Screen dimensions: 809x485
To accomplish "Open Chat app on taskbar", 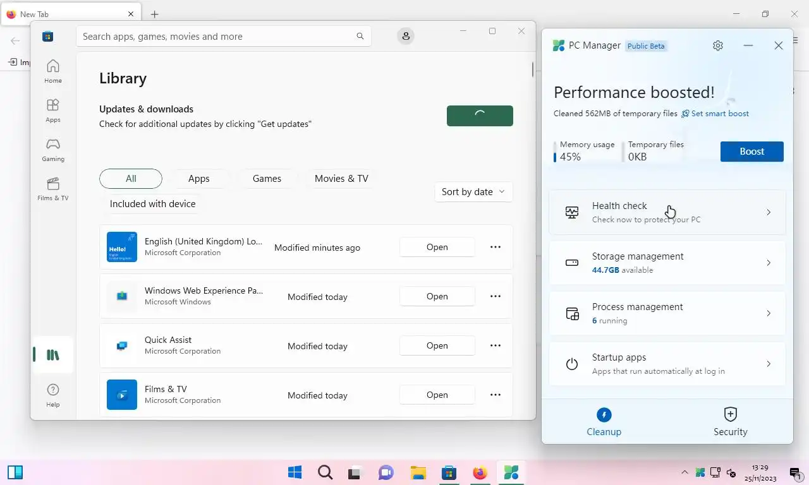I will [386, 472].
